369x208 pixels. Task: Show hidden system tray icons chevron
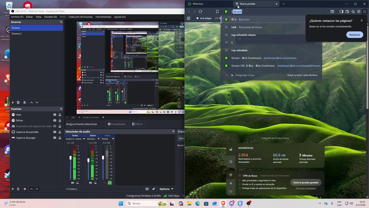320,203
